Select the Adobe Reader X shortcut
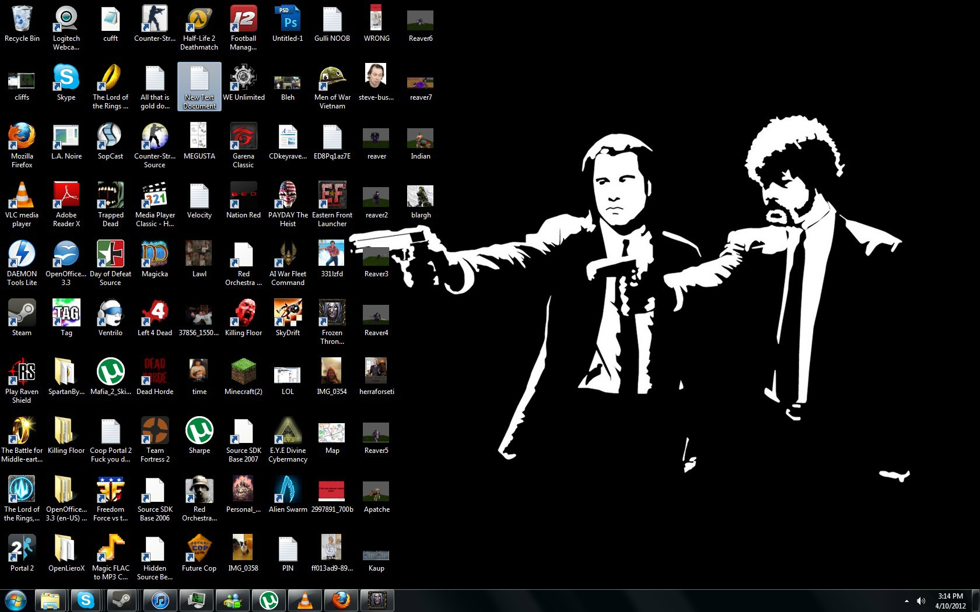980x612 pixels. tap(66, 205)
